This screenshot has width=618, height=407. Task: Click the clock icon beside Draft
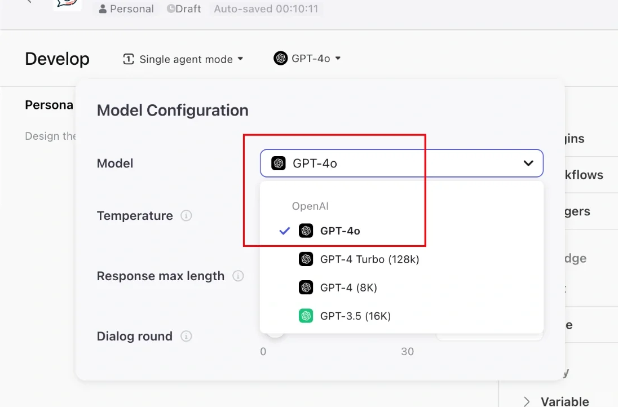[171, 8]
